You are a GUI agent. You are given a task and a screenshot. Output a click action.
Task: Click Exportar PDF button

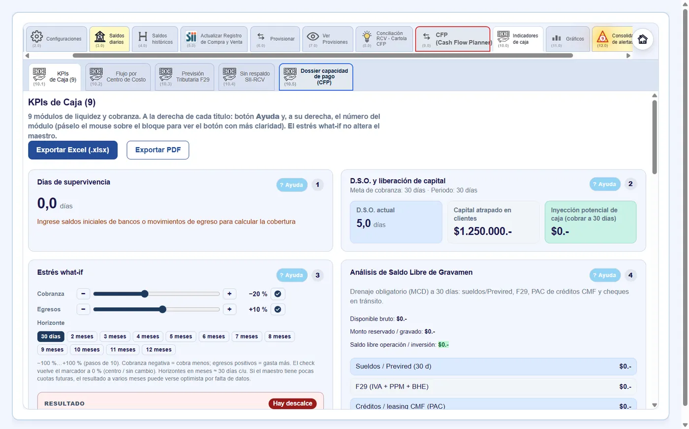click(x=158, y=150)
